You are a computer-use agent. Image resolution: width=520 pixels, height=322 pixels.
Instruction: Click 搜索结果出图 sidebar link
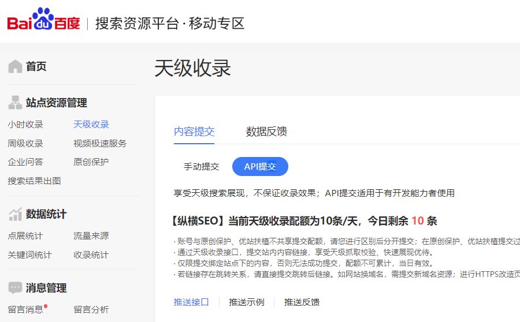(x=34, y=181)
